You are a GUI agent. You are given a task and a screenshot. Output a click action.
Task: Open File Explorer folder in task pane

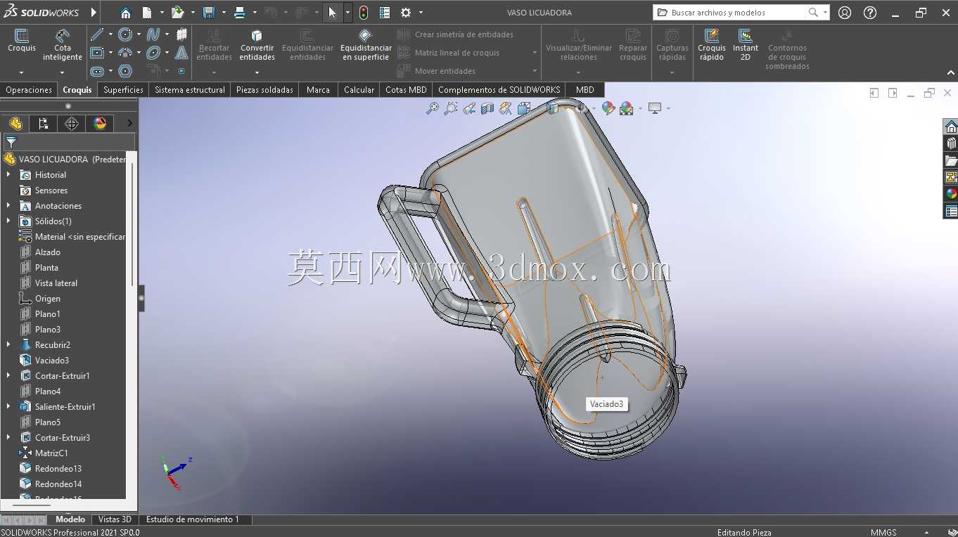point(951,160)
